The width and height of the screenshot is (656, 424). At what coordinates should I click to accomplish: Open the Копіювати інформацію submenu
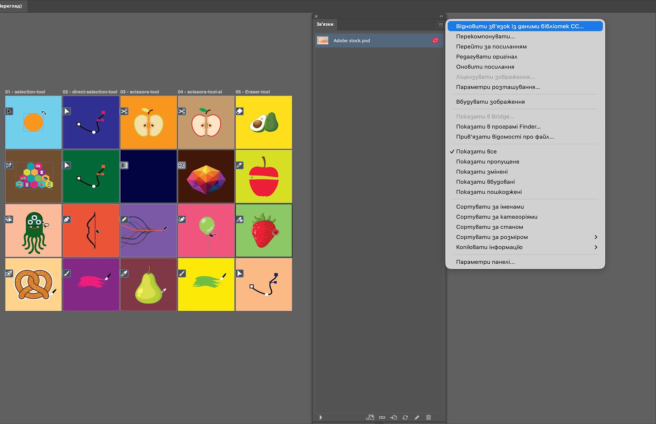525,247
